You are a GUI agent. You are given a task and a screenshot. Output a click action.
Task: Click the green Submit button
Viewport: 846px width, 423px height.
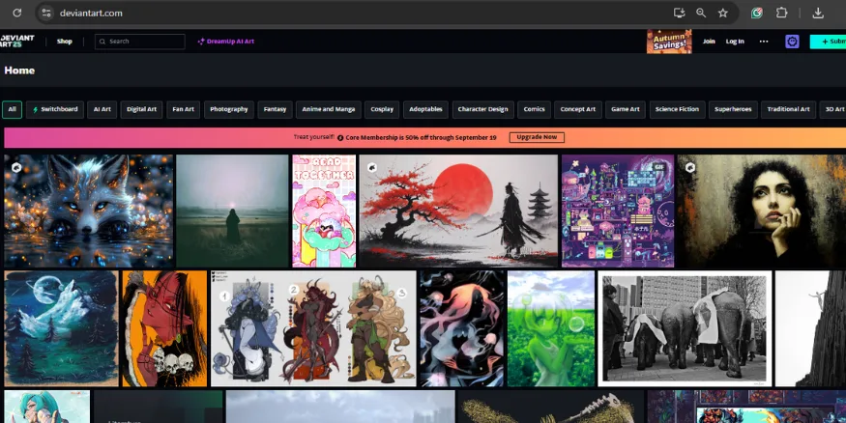pyautogui.click(x=828, y=42)
